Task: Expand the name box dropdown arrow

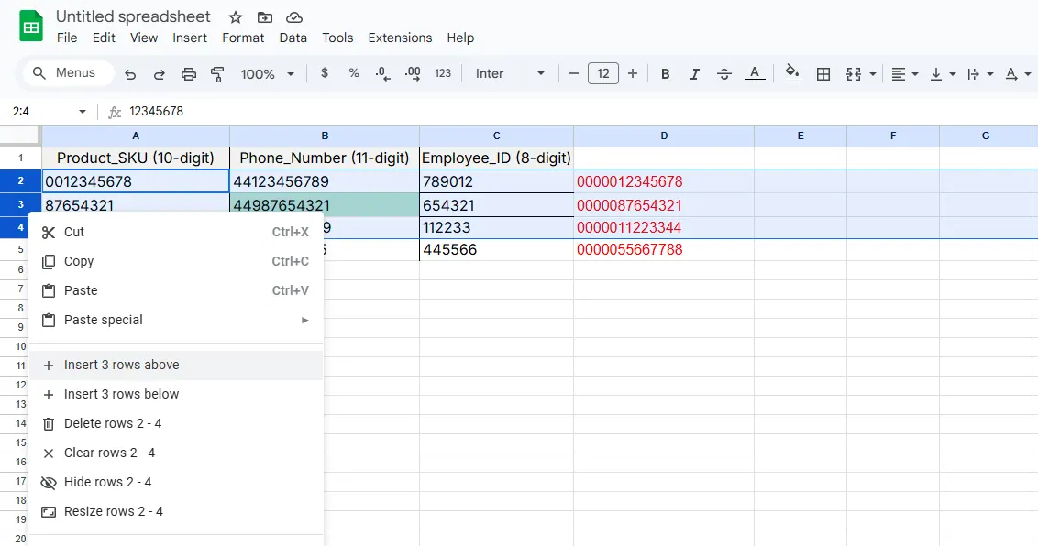Action: pyautogui.click(x=83, y=112)
